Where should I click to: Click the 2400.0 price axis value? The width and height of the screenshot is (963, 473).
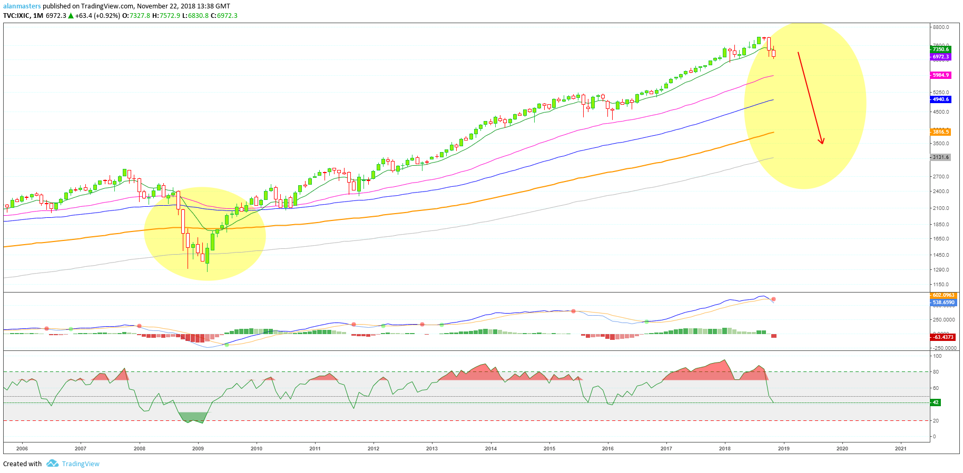click(x=941, y=192)
